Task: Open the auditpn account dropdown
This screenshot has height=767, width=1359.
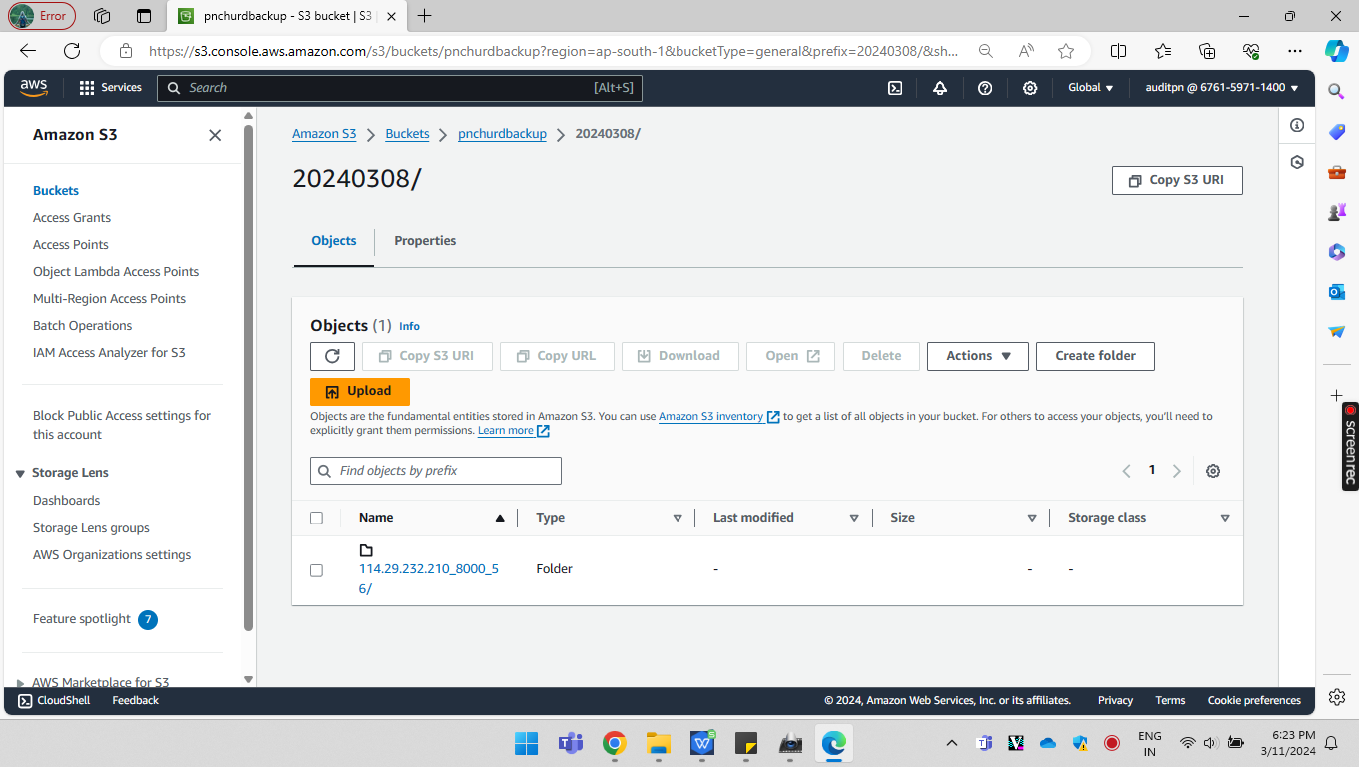Action: tap(1222, 88)
